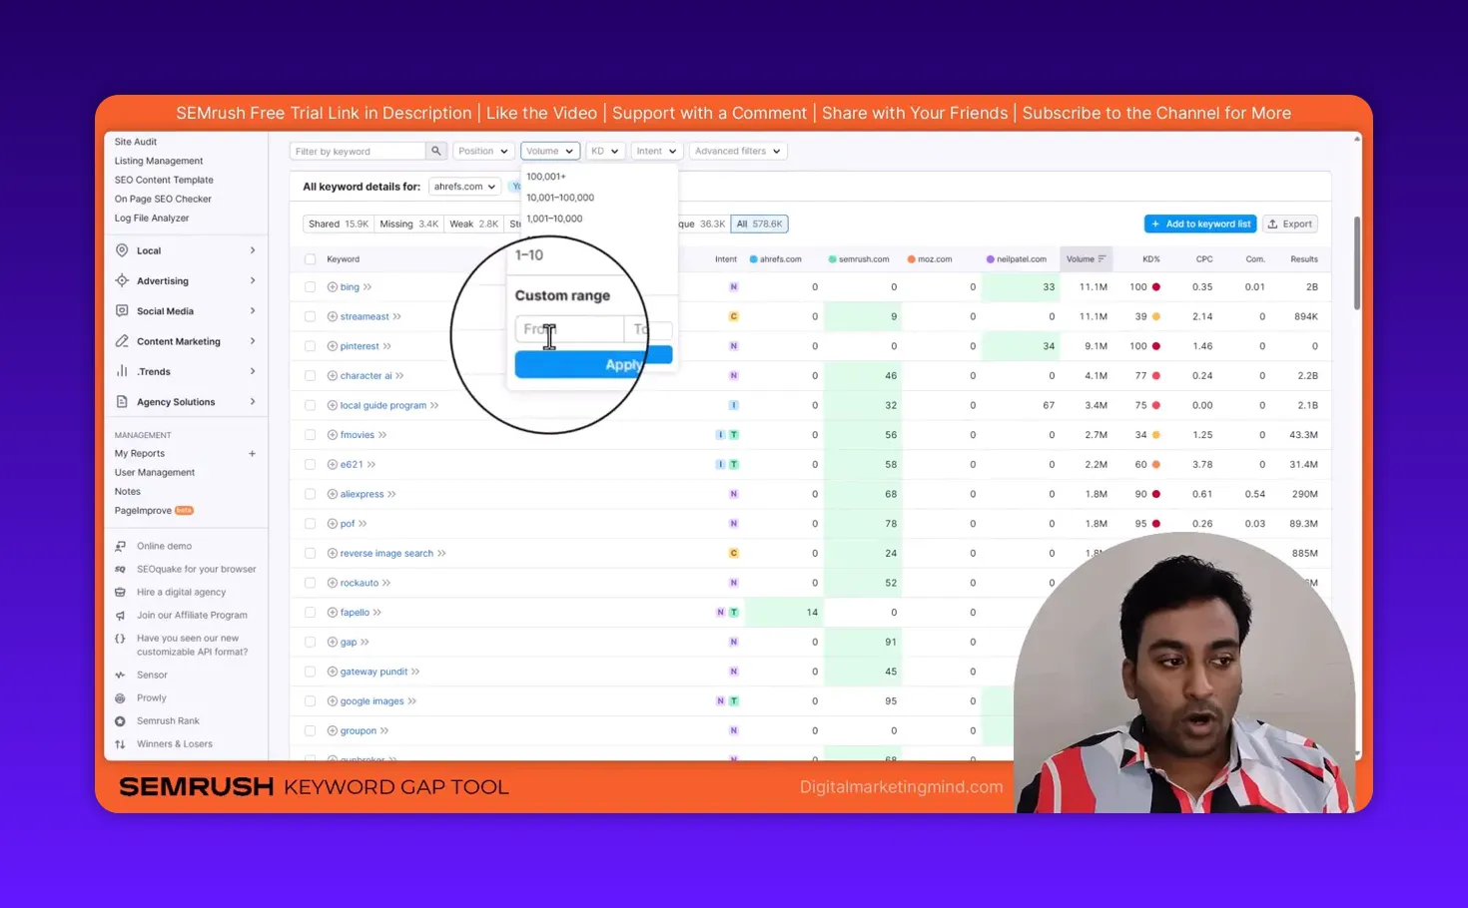Select the Local section pin icon
The height and width of the screenshot is (908, 1468).
pos(123,249)
